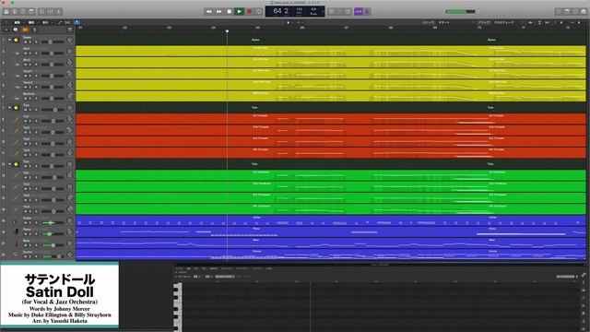Collapse the Tbs track stack

[x=10, y=164]
